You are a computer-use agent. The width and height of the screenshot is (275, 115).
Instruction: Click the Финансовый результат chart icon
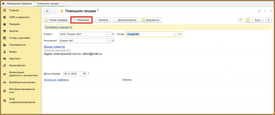pos(5,74)
